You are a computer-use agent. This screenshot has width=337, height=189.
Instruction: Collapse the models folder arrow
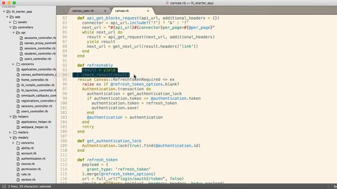click(11, 138)
